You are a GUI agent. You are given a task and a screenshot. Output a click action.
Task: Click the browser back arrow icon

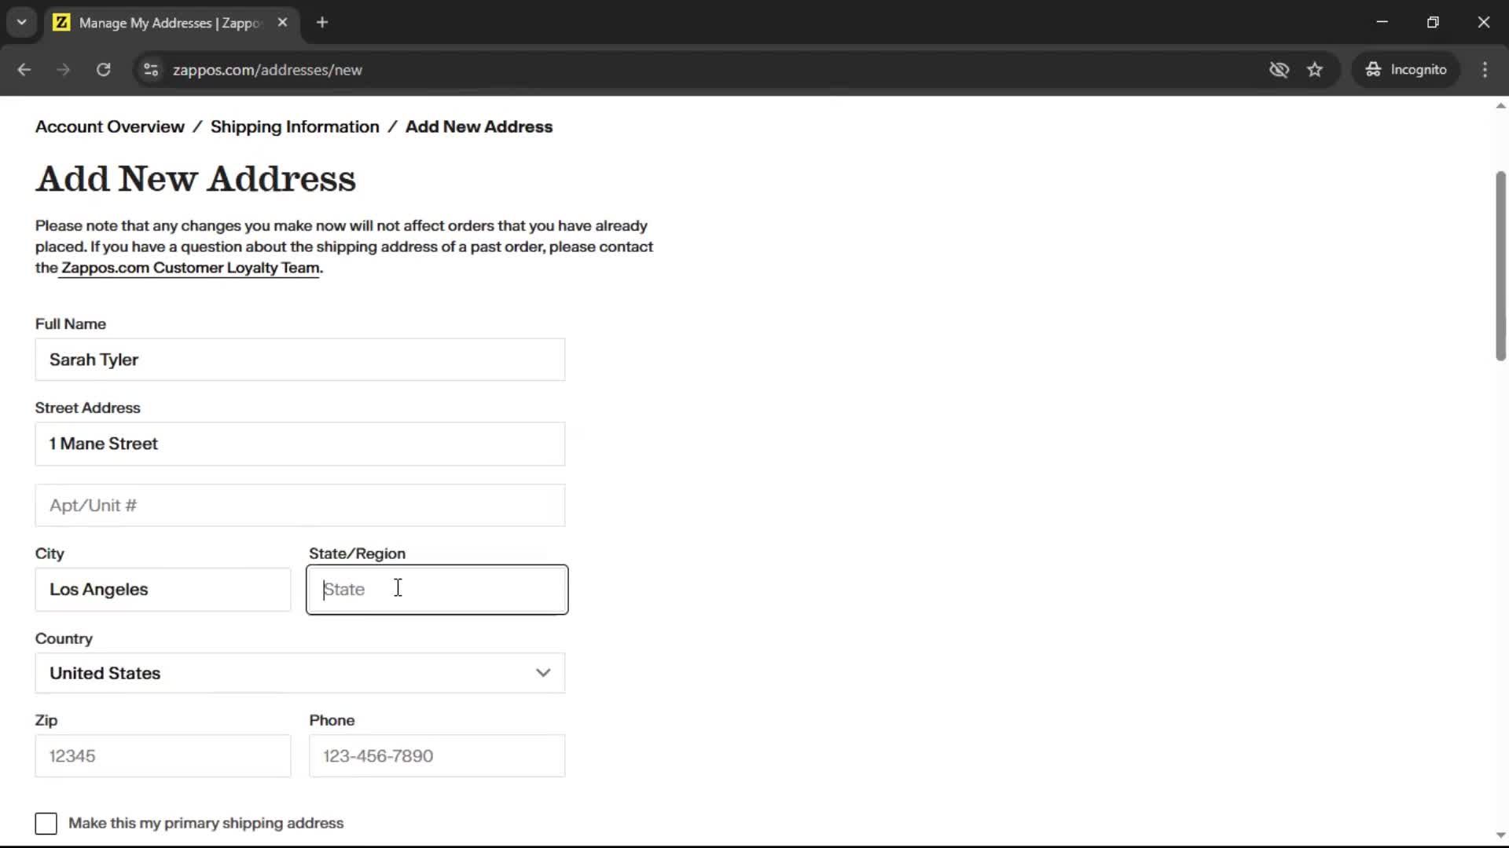(x=24, y=70)
